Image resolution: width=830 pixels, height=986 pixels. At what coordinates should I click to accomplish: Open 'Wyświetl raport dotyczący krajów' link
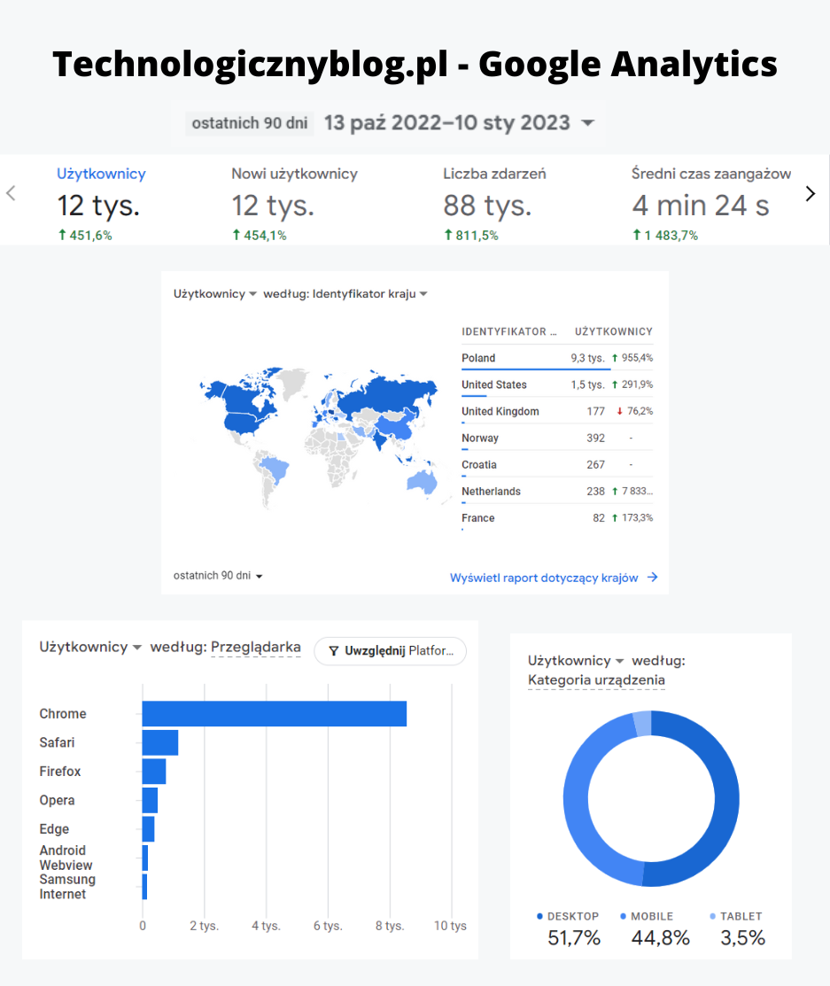(544, 578)
